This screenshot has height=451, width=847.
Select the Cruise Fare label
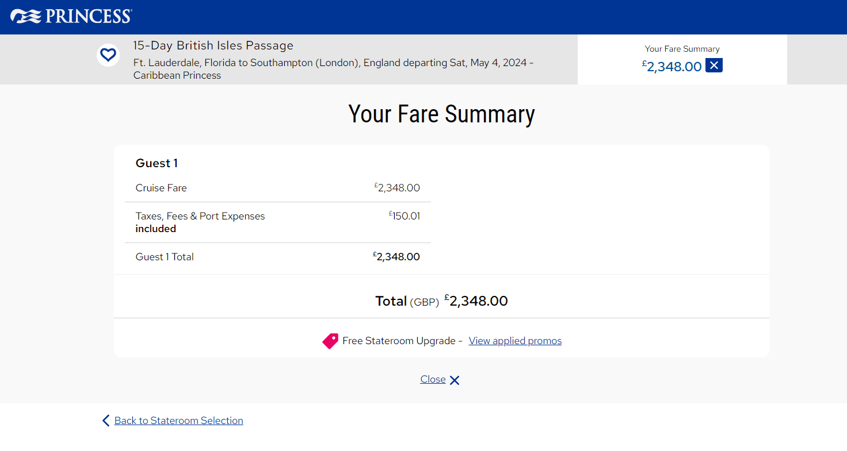pos(161,188)
